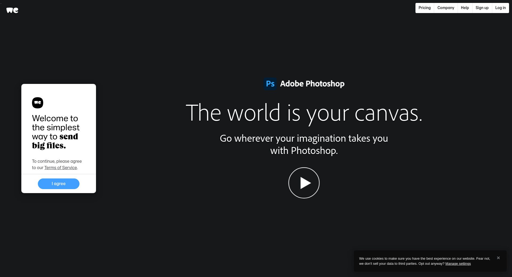512x277 pixels.
Task: Play the Adobe Photoshop video
Action: pyautogui.click(x=304, y=183)
